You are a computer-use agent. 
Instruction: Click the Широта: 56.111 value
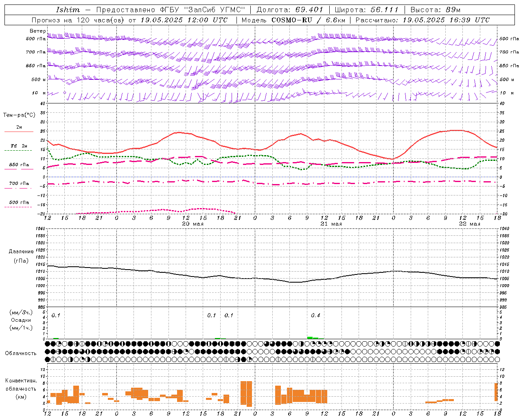[x=366, y=10]
